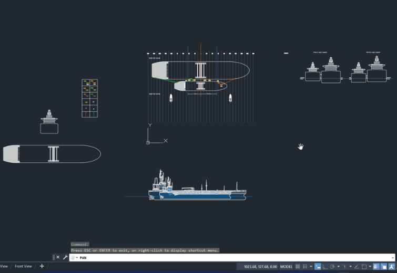The height and width of the screenshot is (273, 397).
Task: Expand the snap mode options arrow
Action: pyautogui.click(x=311, y=267)
